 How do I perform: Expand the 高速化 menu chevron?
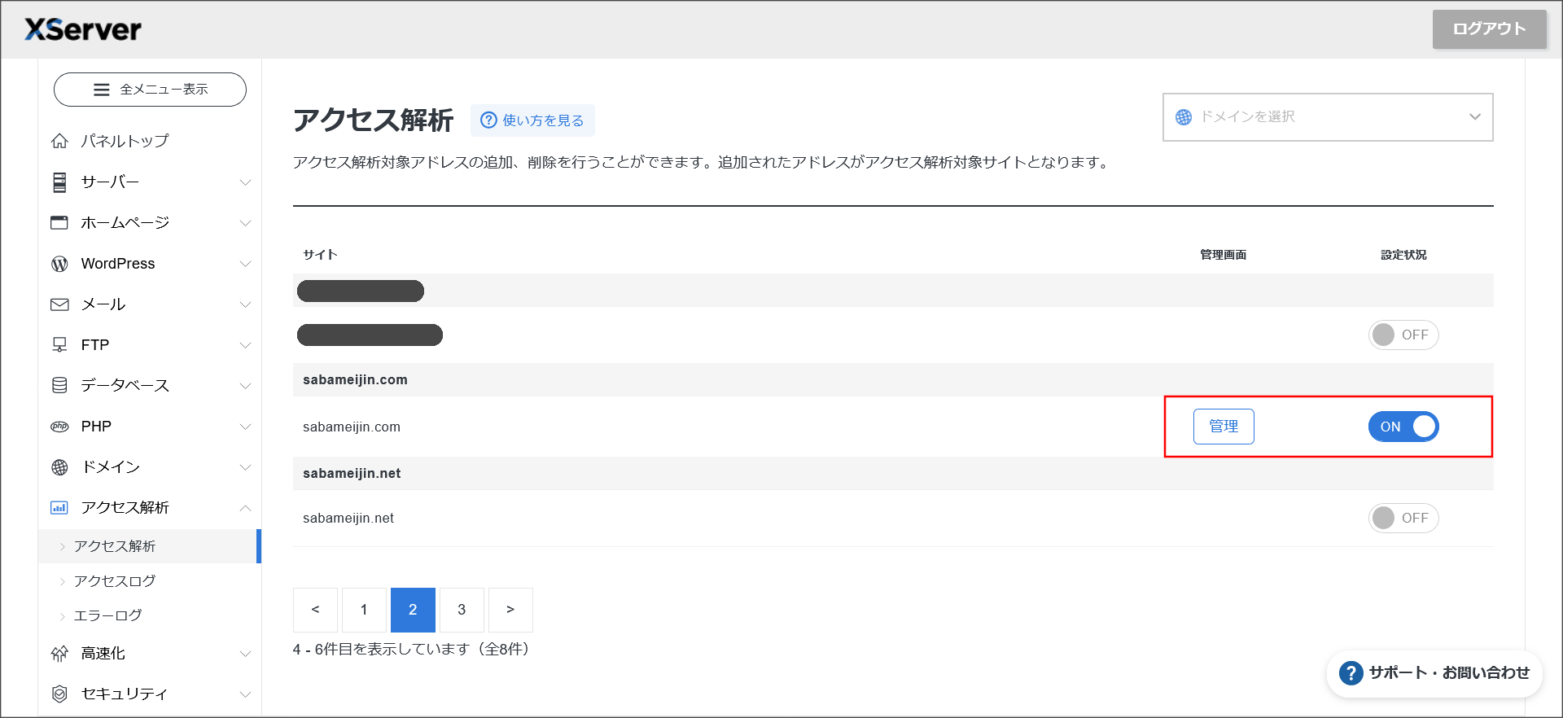click(x=245, y=654)
